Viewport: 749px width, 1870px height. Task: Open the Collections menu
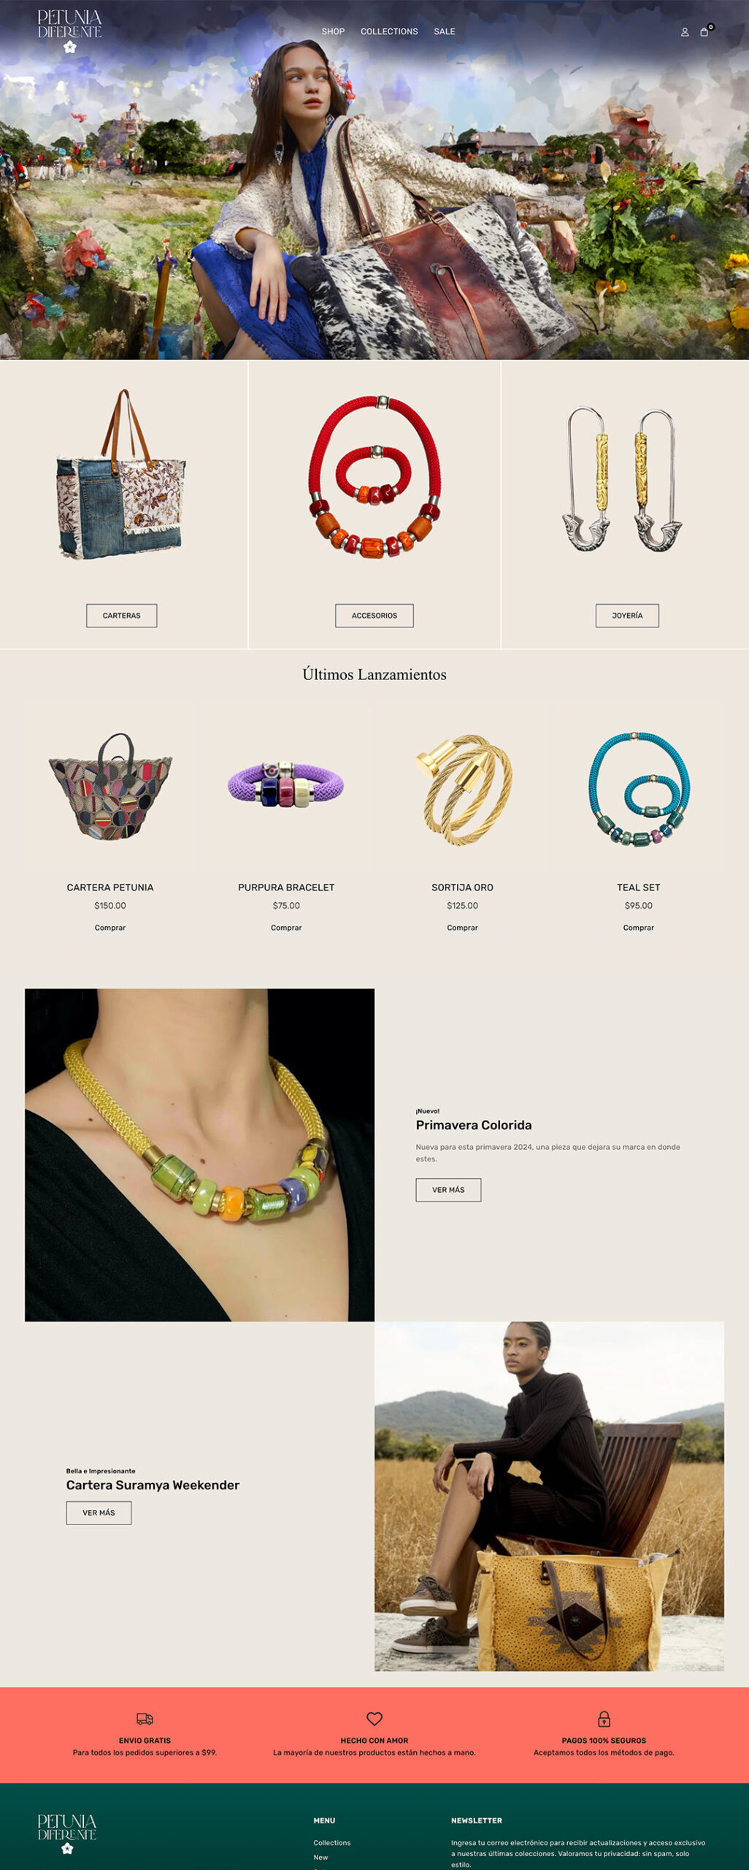click(389, 31)
